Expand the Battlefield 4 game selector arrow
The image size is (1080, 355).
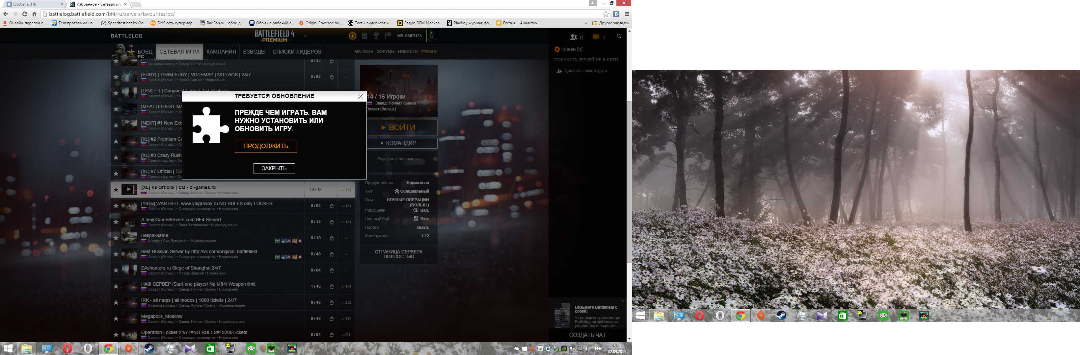(306, 36)
